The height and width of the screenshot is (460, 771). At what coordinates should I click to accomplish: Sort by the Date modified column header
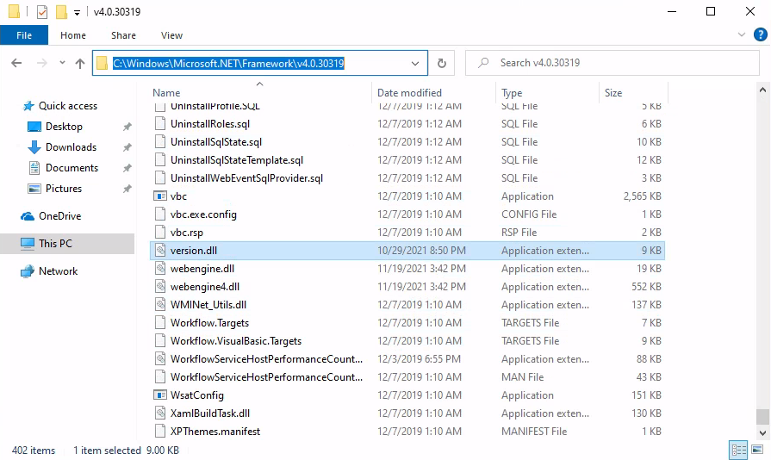[x=409, y=93]
